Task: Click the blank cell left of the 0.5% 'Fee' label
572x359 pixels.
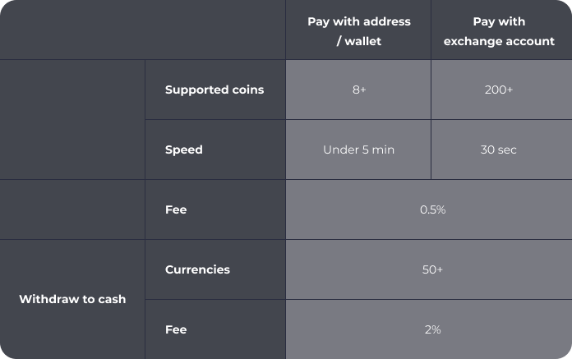Action: coord(72,209)
